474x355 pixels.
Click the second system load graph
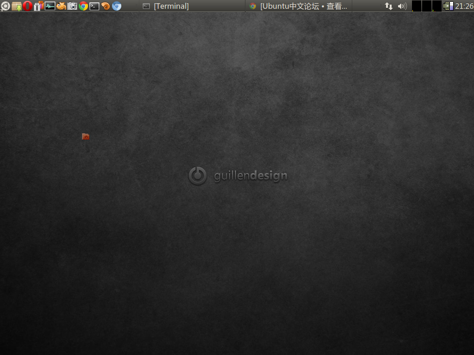426,6
